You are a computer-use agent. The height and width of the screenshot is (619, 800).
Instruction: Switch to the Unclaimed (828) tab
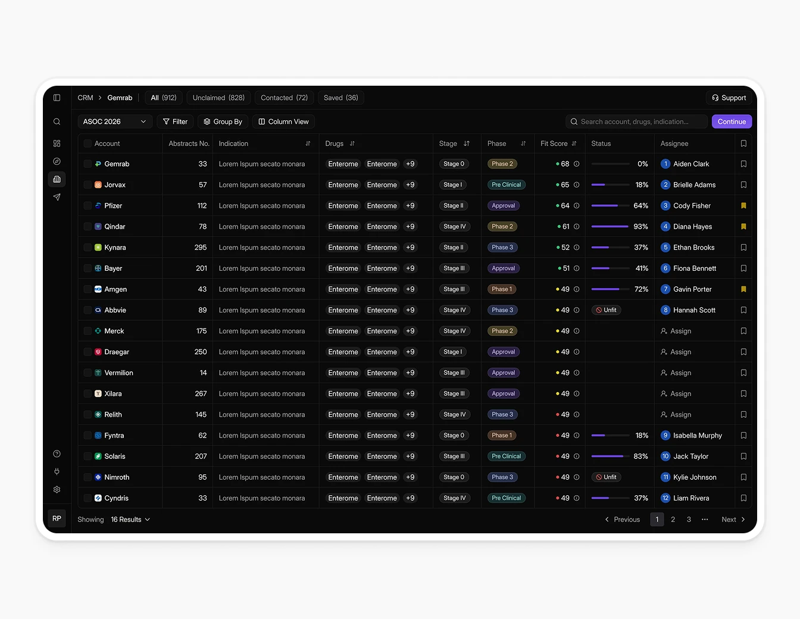click(218, 98)
